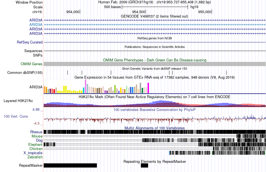Click the 4.88 PhyloP upper limit value
This screenshot has height=172, width=266.
coord(36,110)
